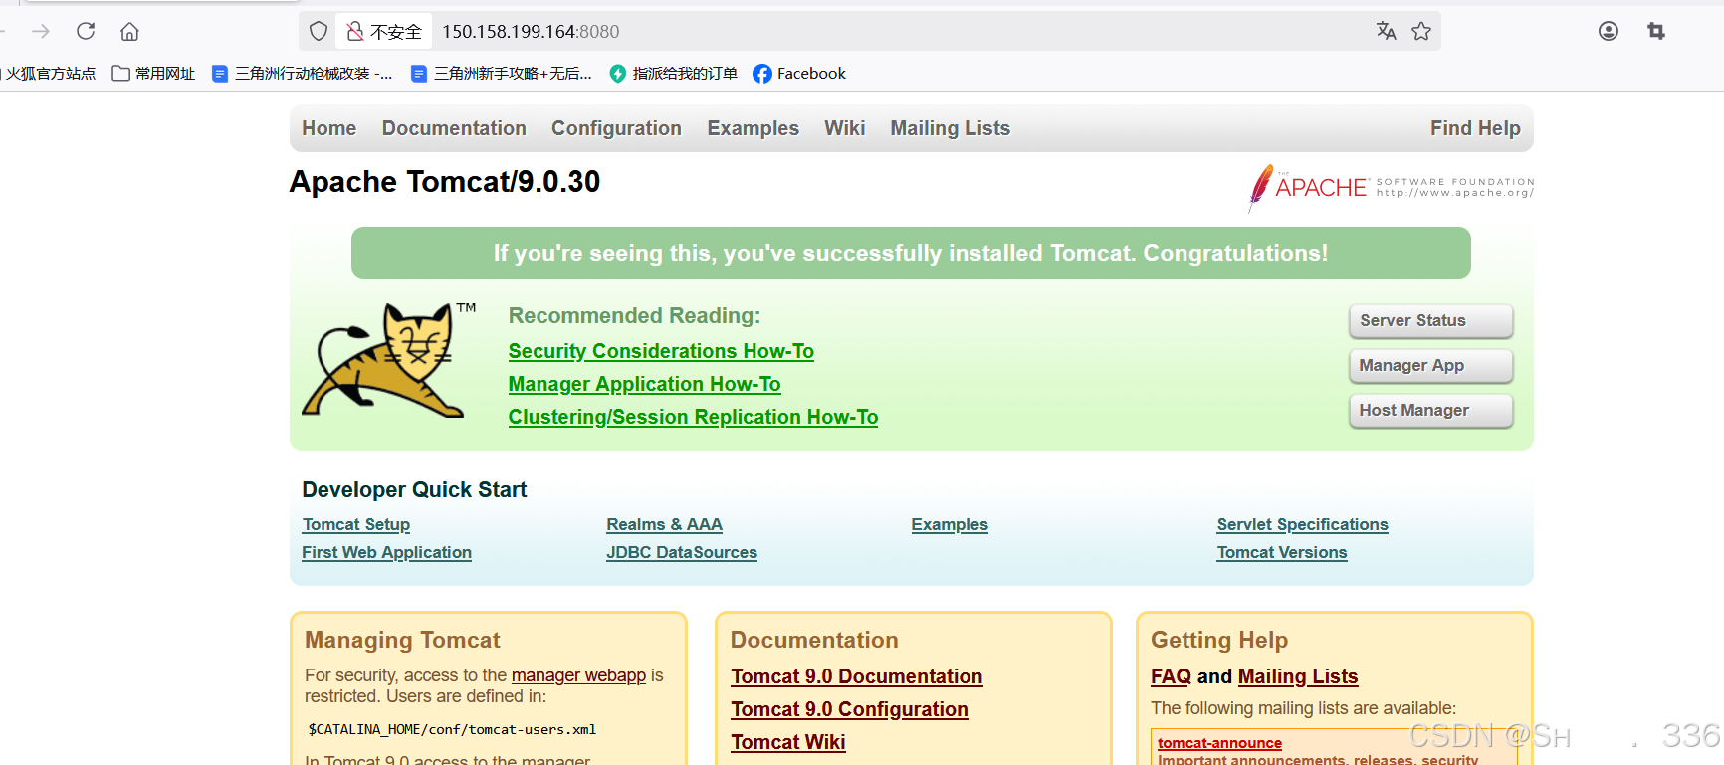Click the Tomcat cat logo image
This screenshot has height=765, width=1724.
[389, 360]
